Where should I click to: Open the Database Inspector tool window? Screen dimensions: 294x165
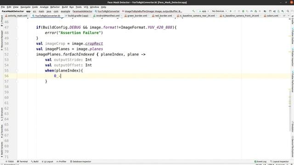click(81, 161)
